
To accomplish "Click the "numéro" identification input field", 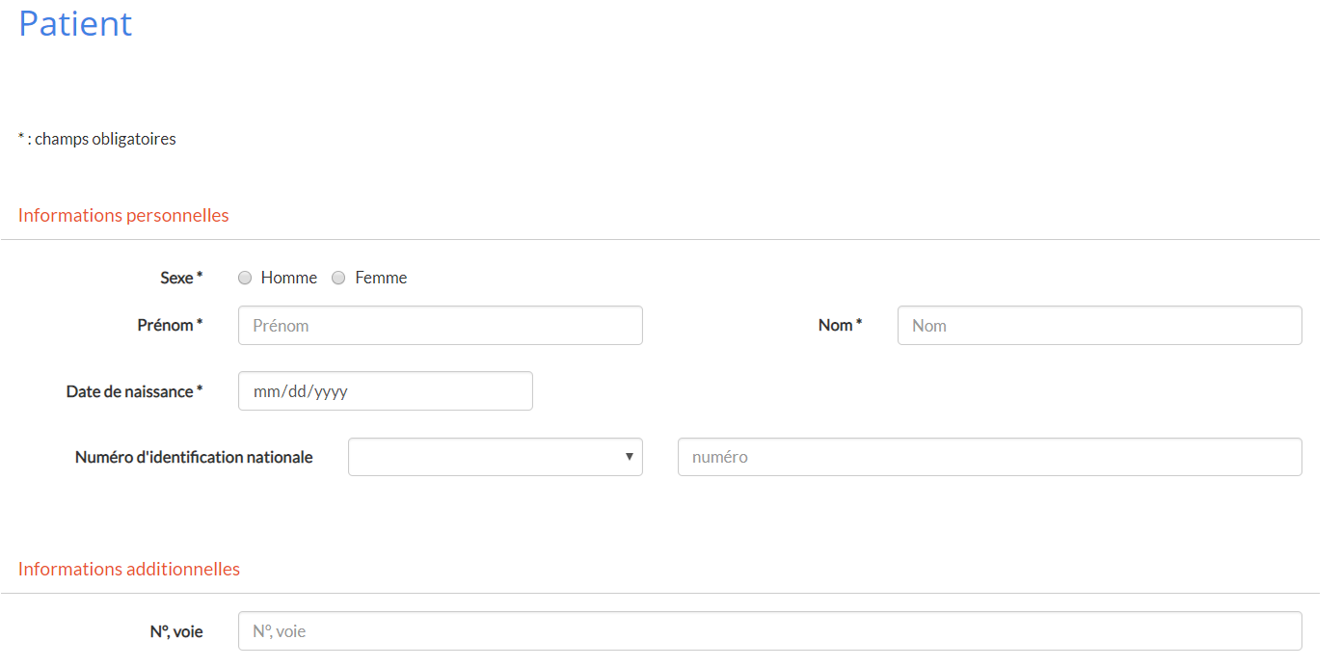I will point(989,457).
